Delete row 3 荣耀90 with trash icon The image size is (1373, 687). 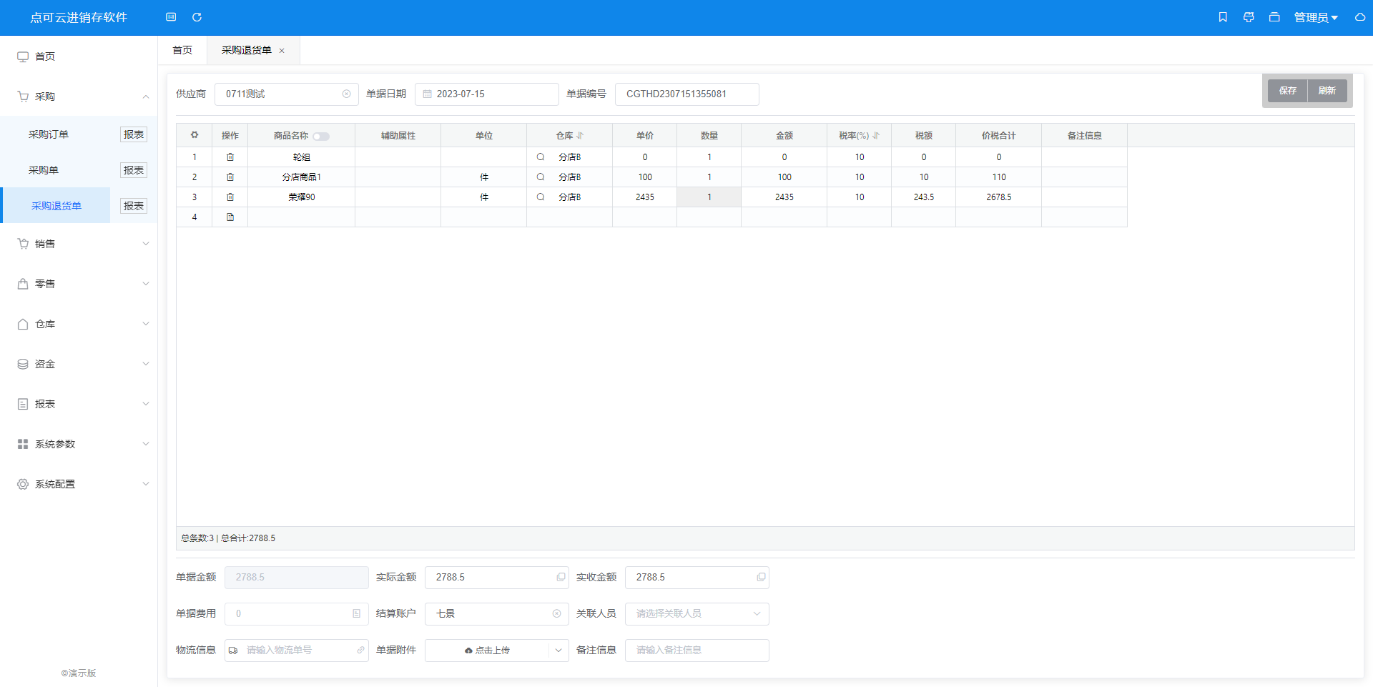[x=230, y=197]
